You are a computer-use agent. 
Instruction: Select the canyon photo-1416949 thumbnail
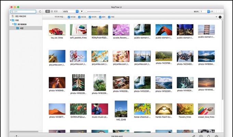point(57,83)
